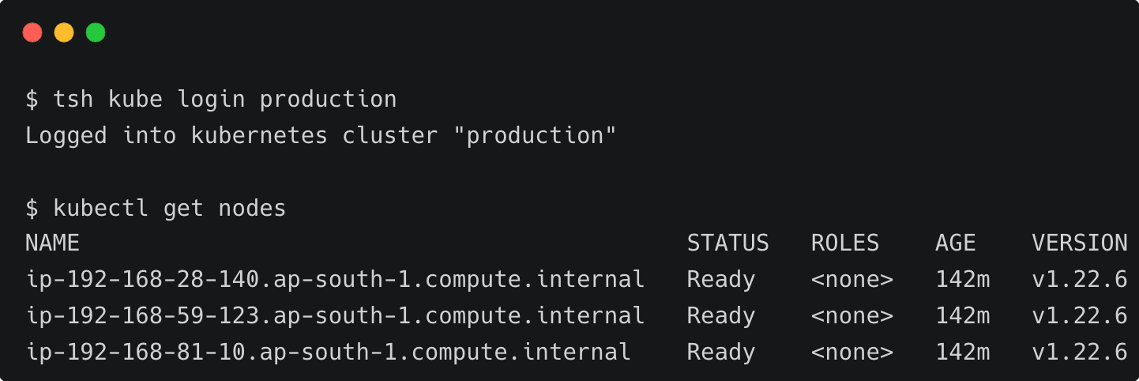Click the 142m age of node ip-192-168-28-140
The image size is (1139, 381).
tap(962, 280)
